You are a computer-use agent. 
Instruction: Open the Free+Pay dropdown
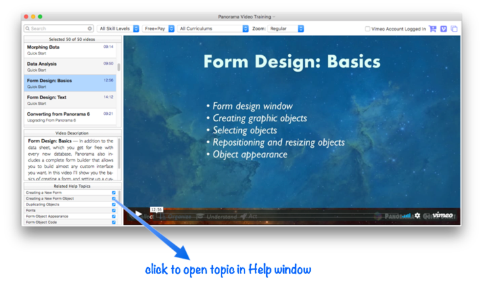pyautogui.click(x=158, y=29)
